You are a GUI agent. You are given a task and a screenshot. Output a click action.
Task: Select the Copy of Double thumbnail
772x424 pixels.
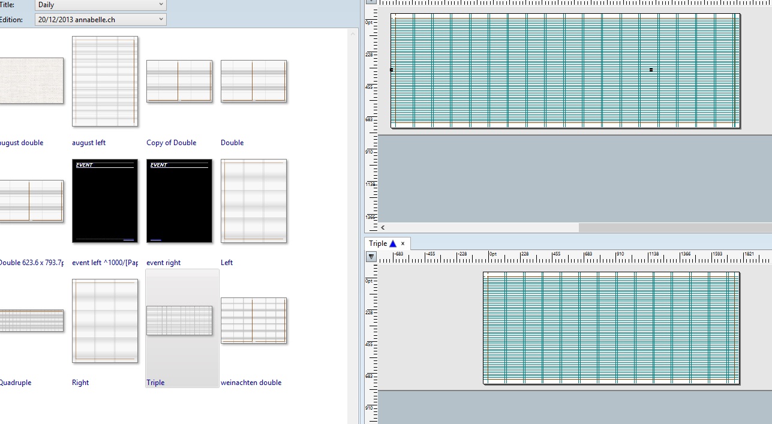(x=179, y=81)
